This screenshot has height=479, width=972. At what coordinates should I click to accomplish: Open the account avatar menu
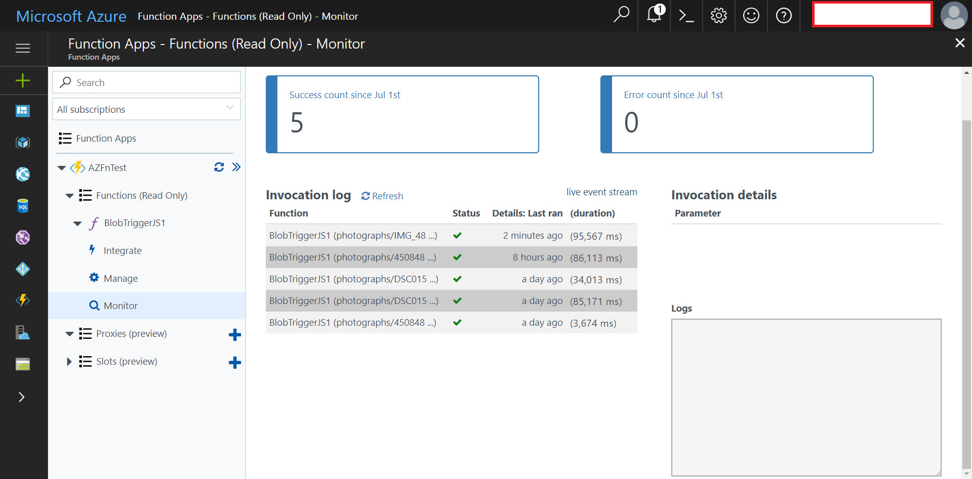954,16
